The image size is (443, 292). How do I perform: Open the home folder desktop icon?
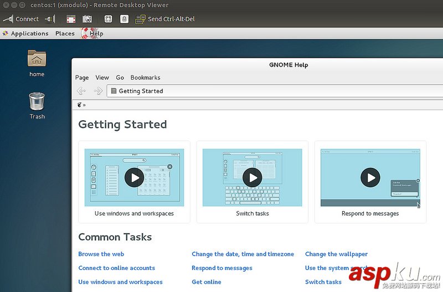(x=37, y=63)
